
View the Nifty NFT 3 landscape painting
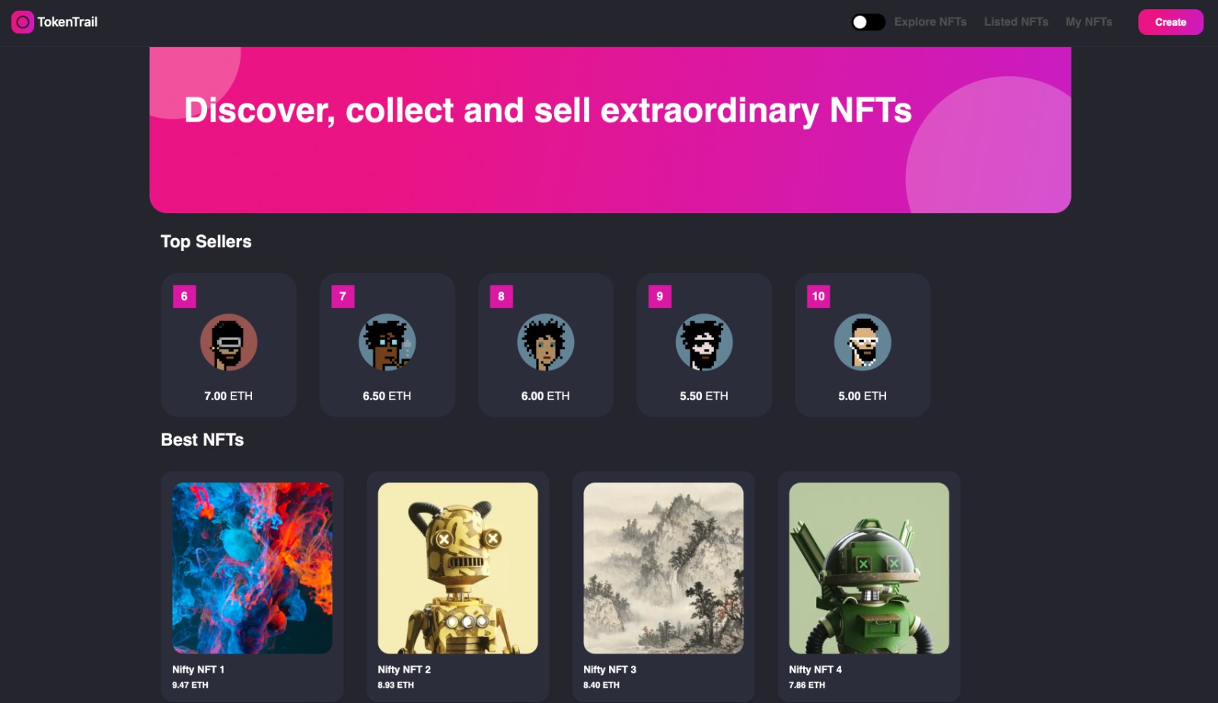point(663,568)
